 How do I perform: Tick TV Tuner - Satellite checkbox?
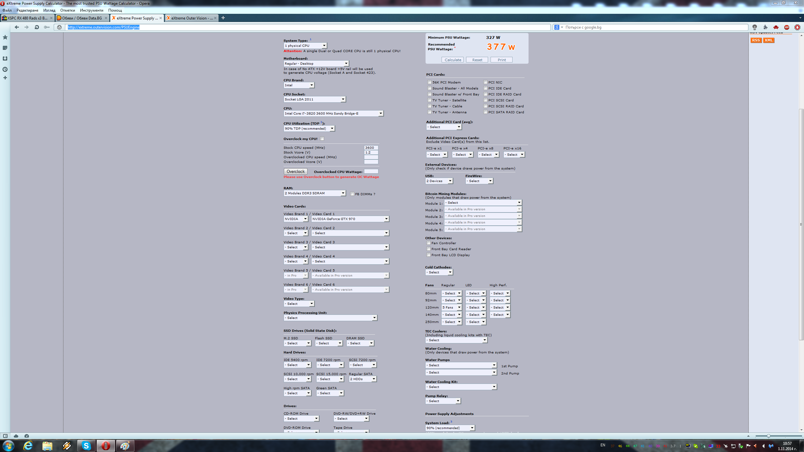(x=429, y=100)
